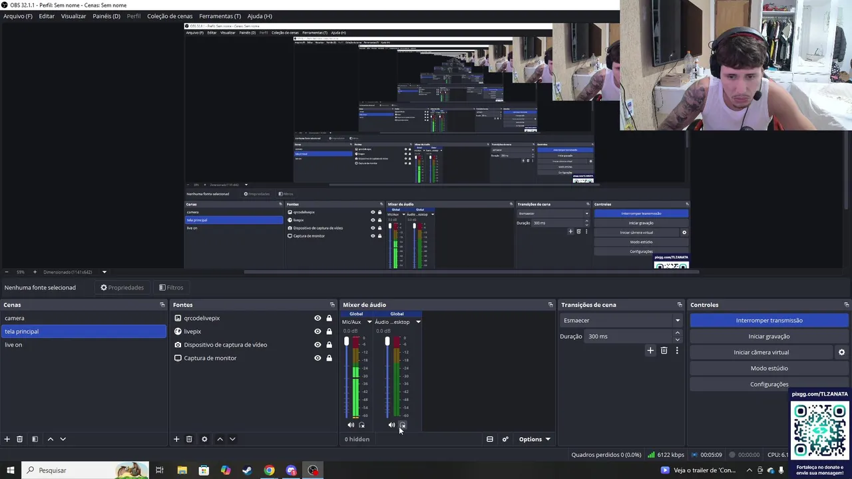Screen dimensions: 852x479
Task: Move source up in Fontes panel
Action: coord(220,439)
